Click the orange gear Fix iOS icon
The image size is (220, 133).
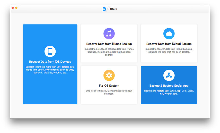(x=109, y=75)
